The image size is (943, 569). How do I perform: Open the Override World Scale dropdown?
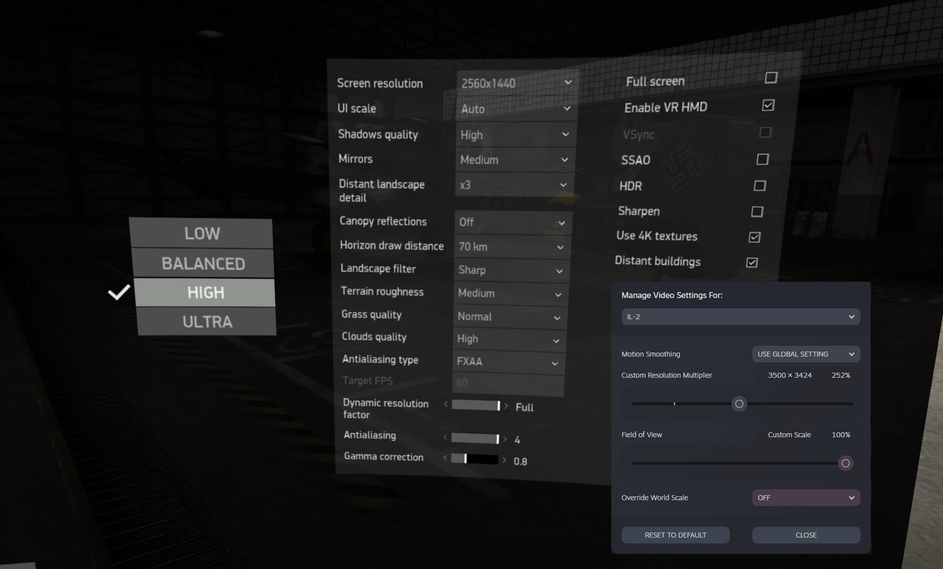click(806, 498)
